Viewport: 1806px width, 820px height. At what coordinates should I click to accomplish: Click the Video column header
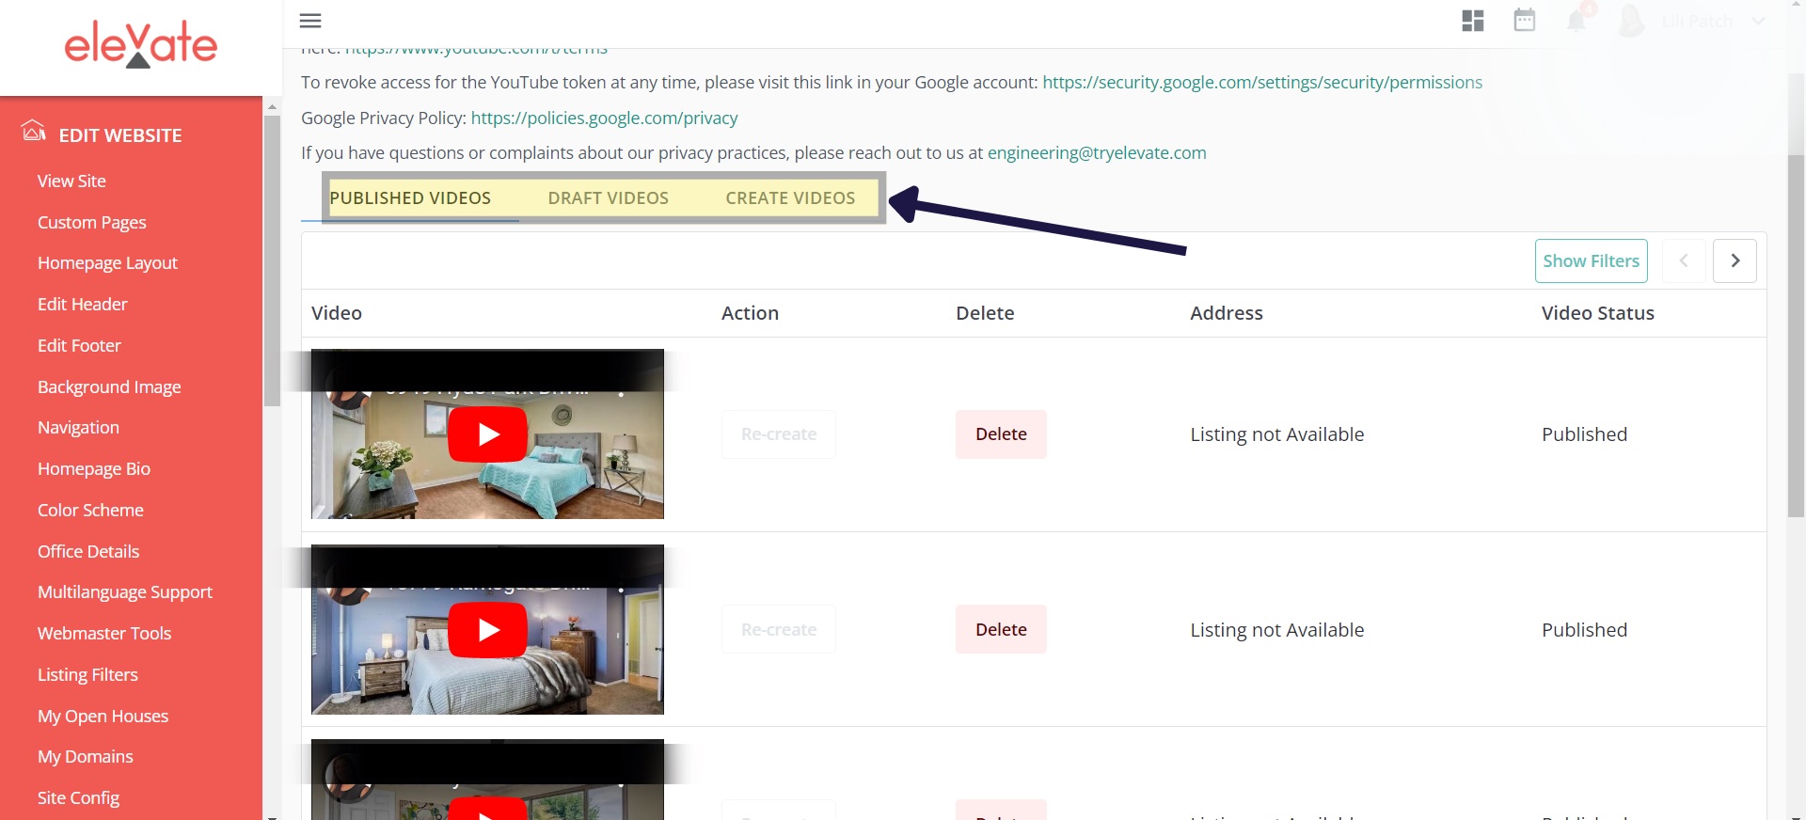pos(337,313)
